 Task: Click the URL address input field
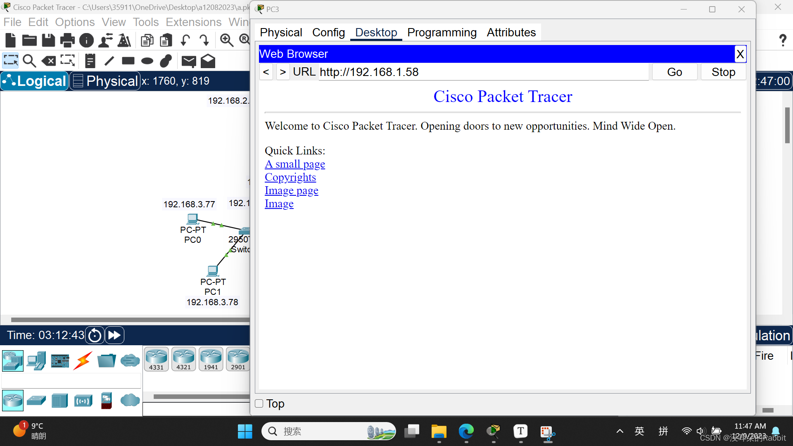pos(484,72)
